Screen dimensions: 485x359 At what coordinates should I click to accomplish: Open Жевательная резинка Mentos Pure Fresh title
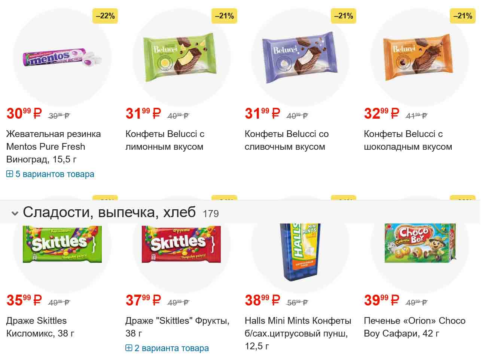pyautogui.click(x=54, y=146)
